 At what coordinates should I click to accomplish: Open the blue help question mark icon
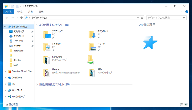187,12
